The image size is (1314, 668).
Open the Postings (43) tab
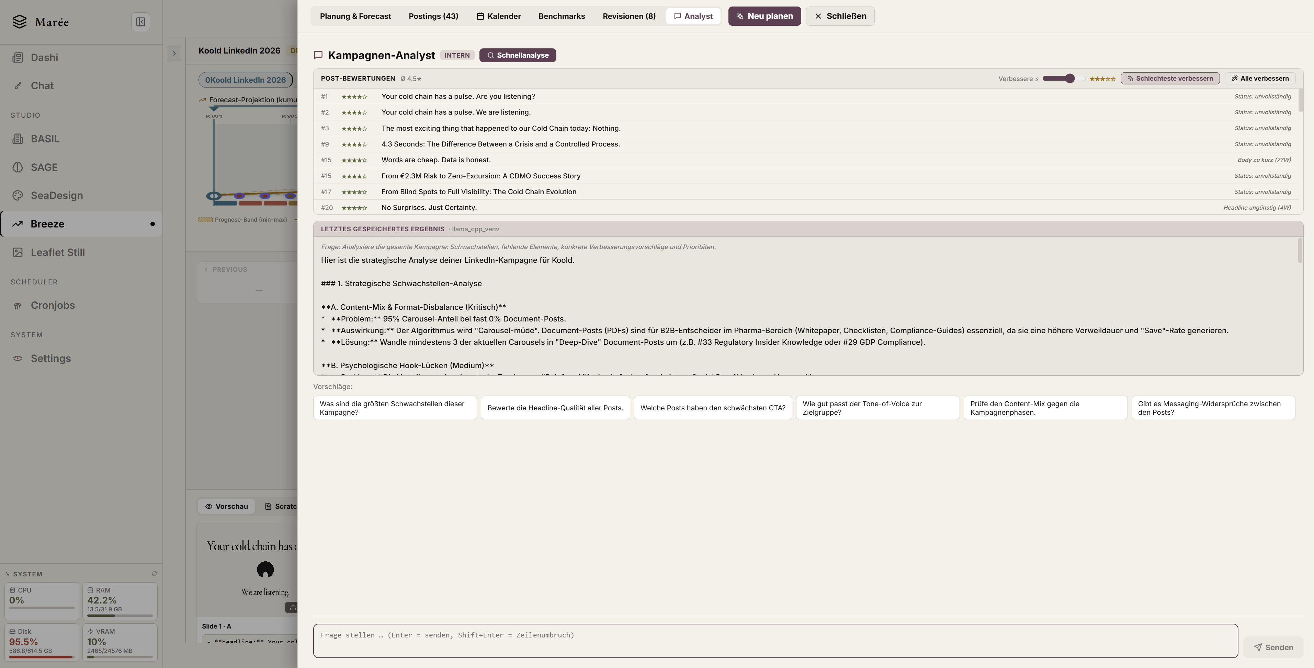tap(433, 16)
